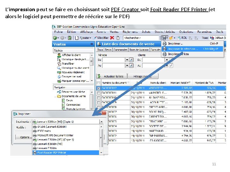
Task: Click Marquer comme imprimé task icon
Action: (x=59, y=81)
